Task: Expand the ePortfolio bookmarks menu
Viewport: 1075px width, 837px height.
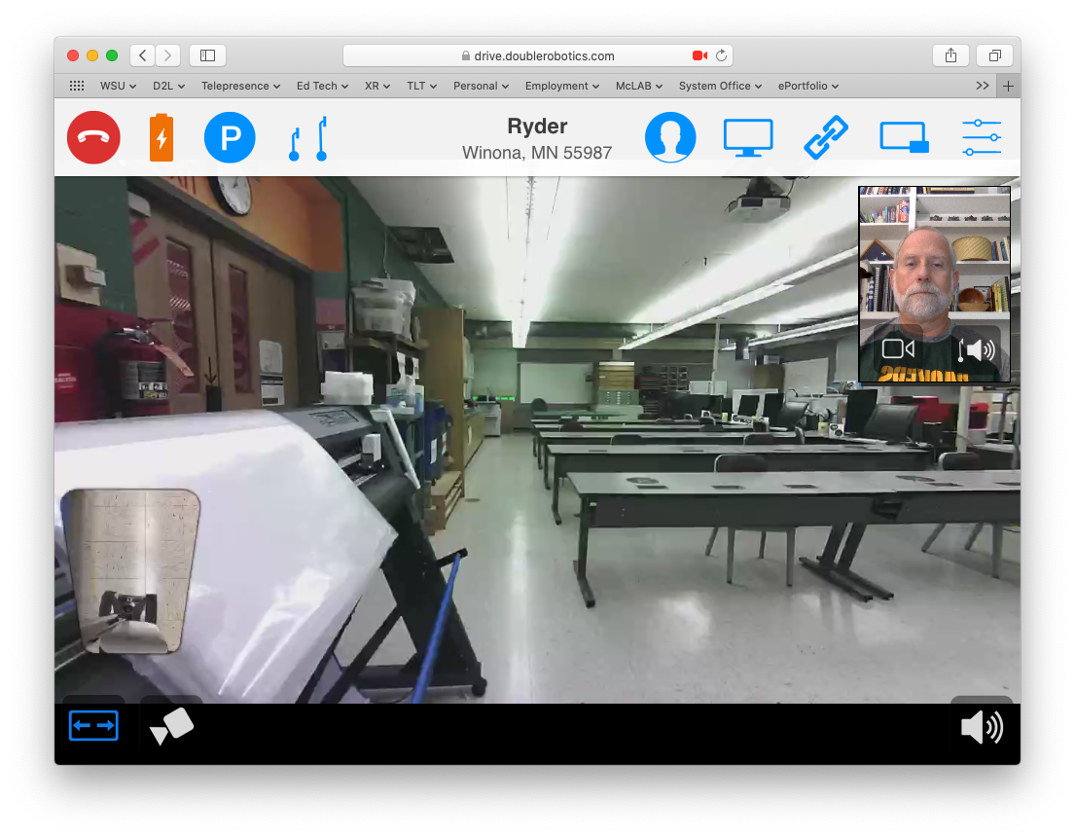Action: [807, 86]
